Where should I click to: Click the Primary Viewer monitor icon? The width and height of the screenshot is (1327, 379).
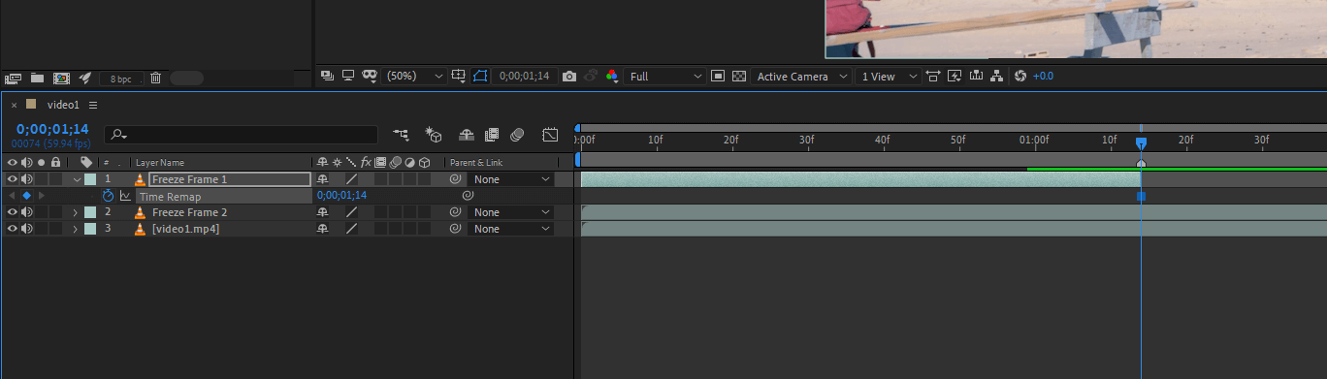[x=348, y=76]
